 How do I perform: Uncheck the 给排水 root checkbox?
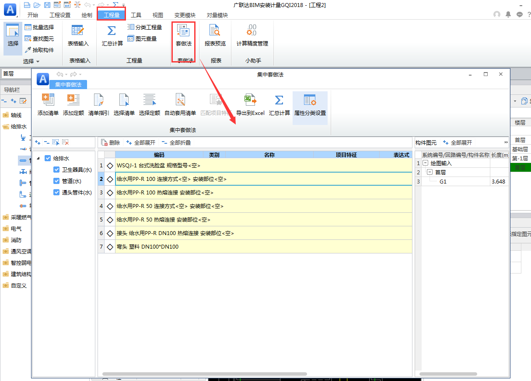coord(48,158)
